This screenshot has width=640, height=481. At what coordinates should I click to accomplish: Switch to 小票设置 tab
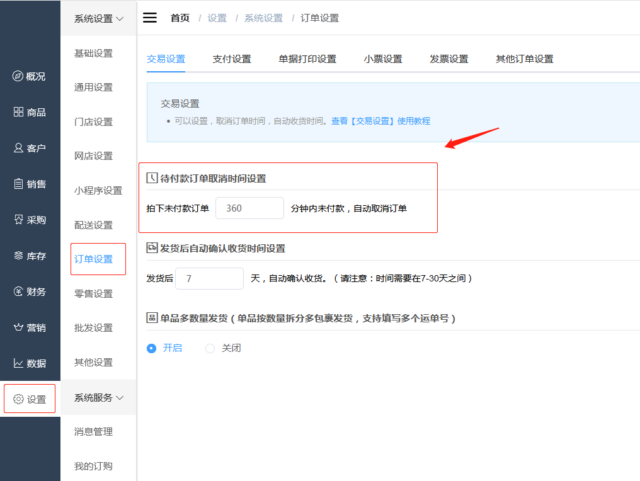click(x=383, y=59)
